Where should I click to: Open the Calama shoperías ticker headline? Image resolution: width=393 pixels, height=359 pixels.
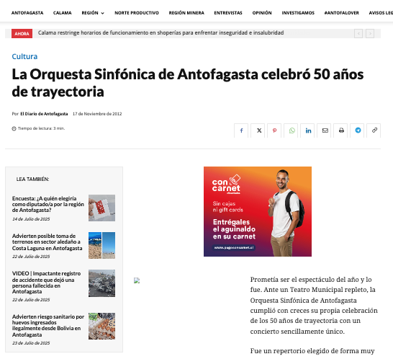(x=161, y=33)
